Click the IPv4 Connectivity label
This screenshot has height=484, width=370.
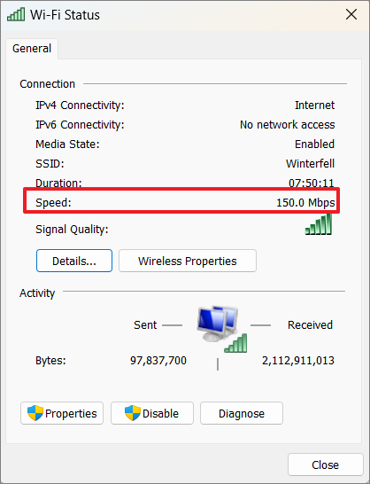pyautogui.click(x=80, y=105)
